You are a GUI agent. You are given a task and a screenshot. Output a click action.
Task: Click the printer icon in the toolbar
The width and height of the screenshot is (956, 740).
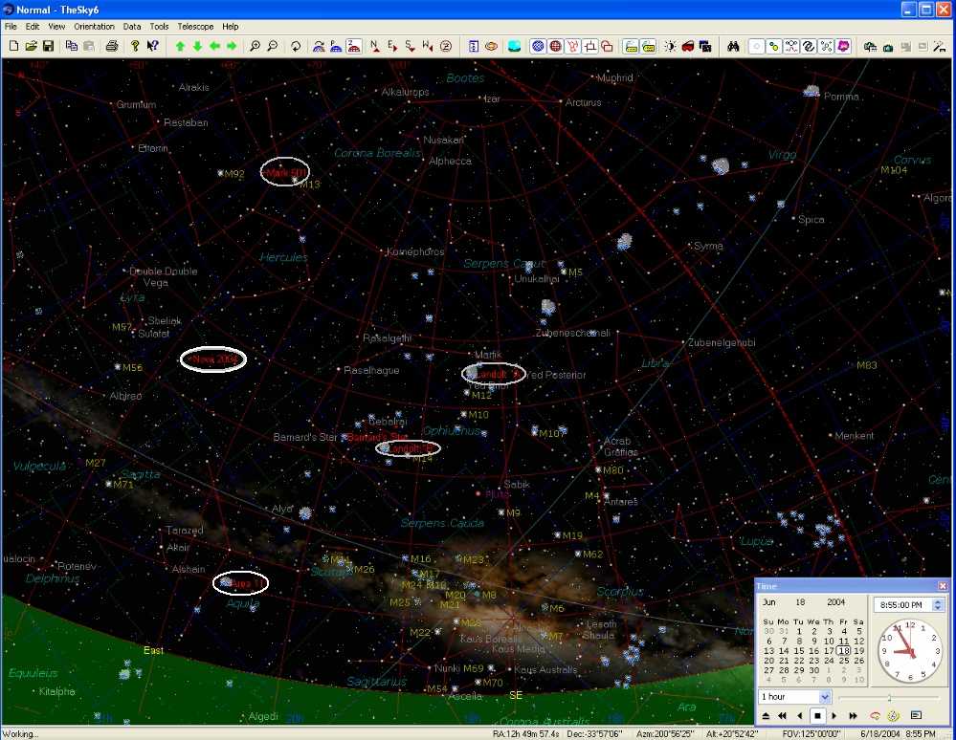point(112,46)
